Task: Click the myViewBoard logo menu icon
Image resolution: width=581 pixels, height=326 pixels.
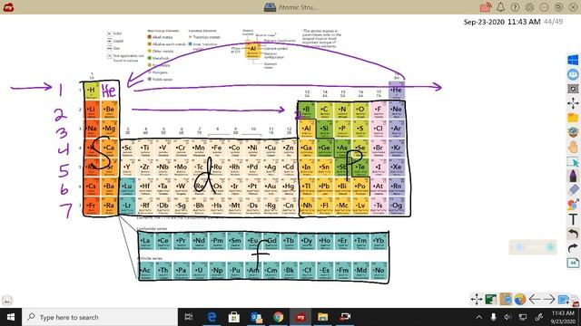Action: tap(8, 7)
